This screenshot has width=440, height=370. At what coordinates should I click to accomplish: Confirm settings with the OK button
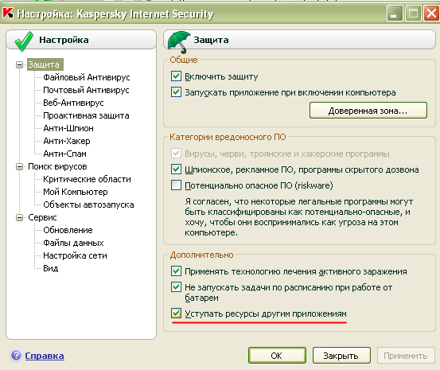pyautogui.click(x=277, y=356)
